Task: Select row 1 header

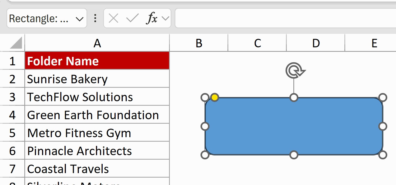Action: tap(12, 61)
